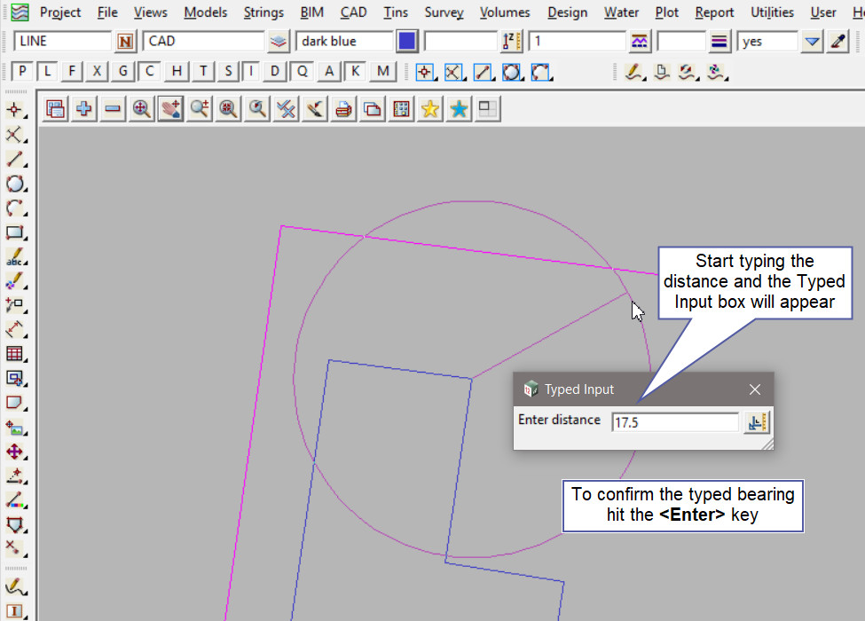Click the zoom out minus icon
This screenshot has height=621, width=865.
[x=113, y=109]
